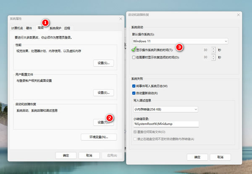Enable 在需要时显示恢复选项的时间 checkbox
Screen dimensions: 252x174
[134, 57]
